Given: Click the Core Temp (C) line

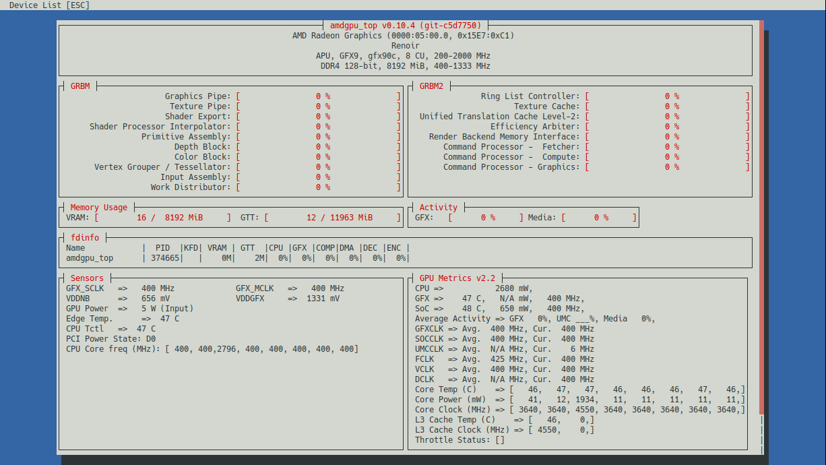Looking at the screenshot, I should pos(580,390).
